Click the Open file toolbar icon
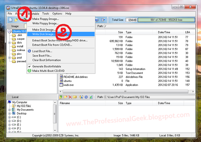The width and height of the screenshot is (201, 142). (16, 20)
